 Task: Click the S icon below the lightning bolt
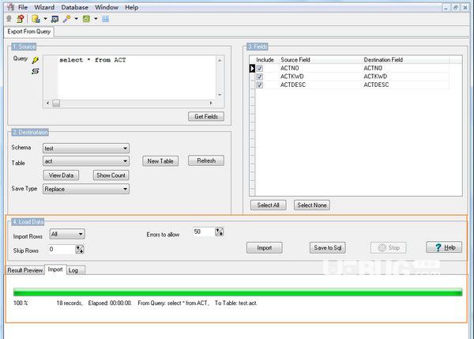36,71
